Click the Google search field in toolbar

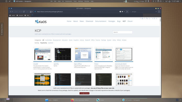coord(143,12)
